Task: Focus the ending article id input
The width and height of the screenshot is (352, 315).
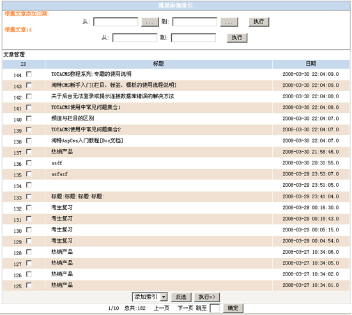Action: coord(194,38)
